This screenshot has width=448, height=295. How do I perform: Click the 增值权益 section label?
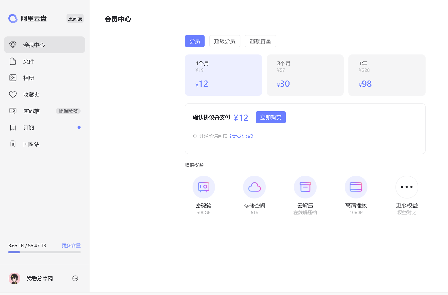(x=194, y=165)
